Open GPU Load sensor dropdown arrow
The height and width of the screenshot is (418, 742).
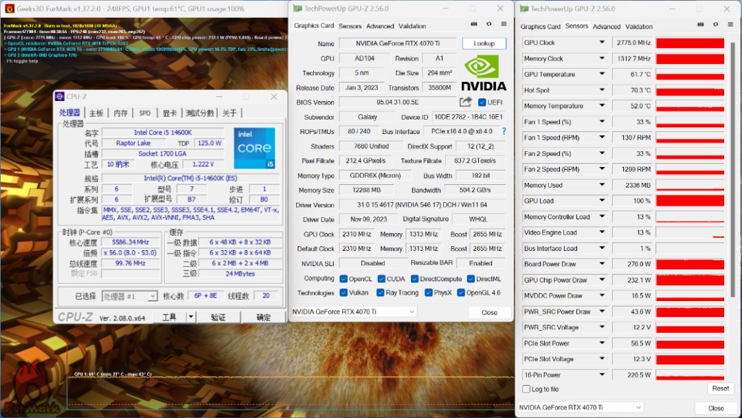pyautogui.click(x=602, y=201)
